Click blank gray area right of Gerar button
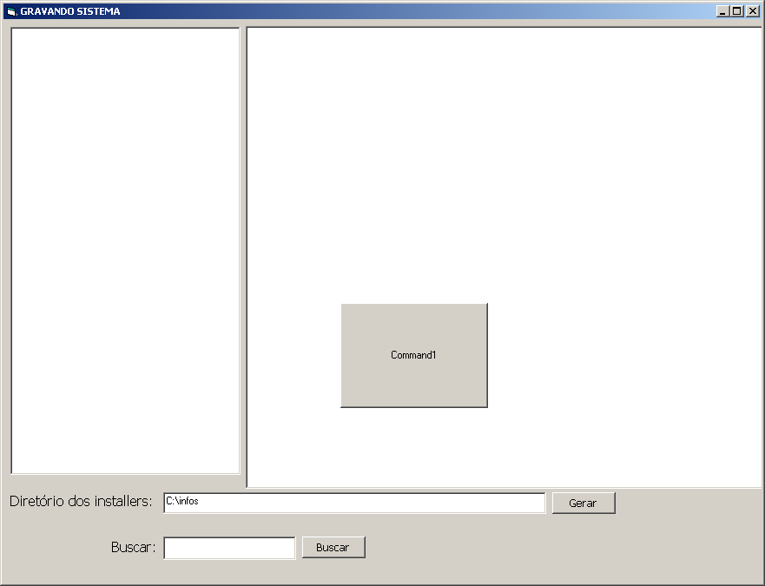Screen dimensions: 765x586 point(686,504)
